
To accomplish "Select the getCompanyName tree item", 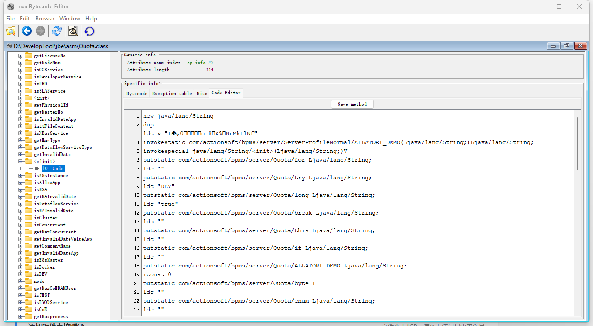I will coord(52,246).
